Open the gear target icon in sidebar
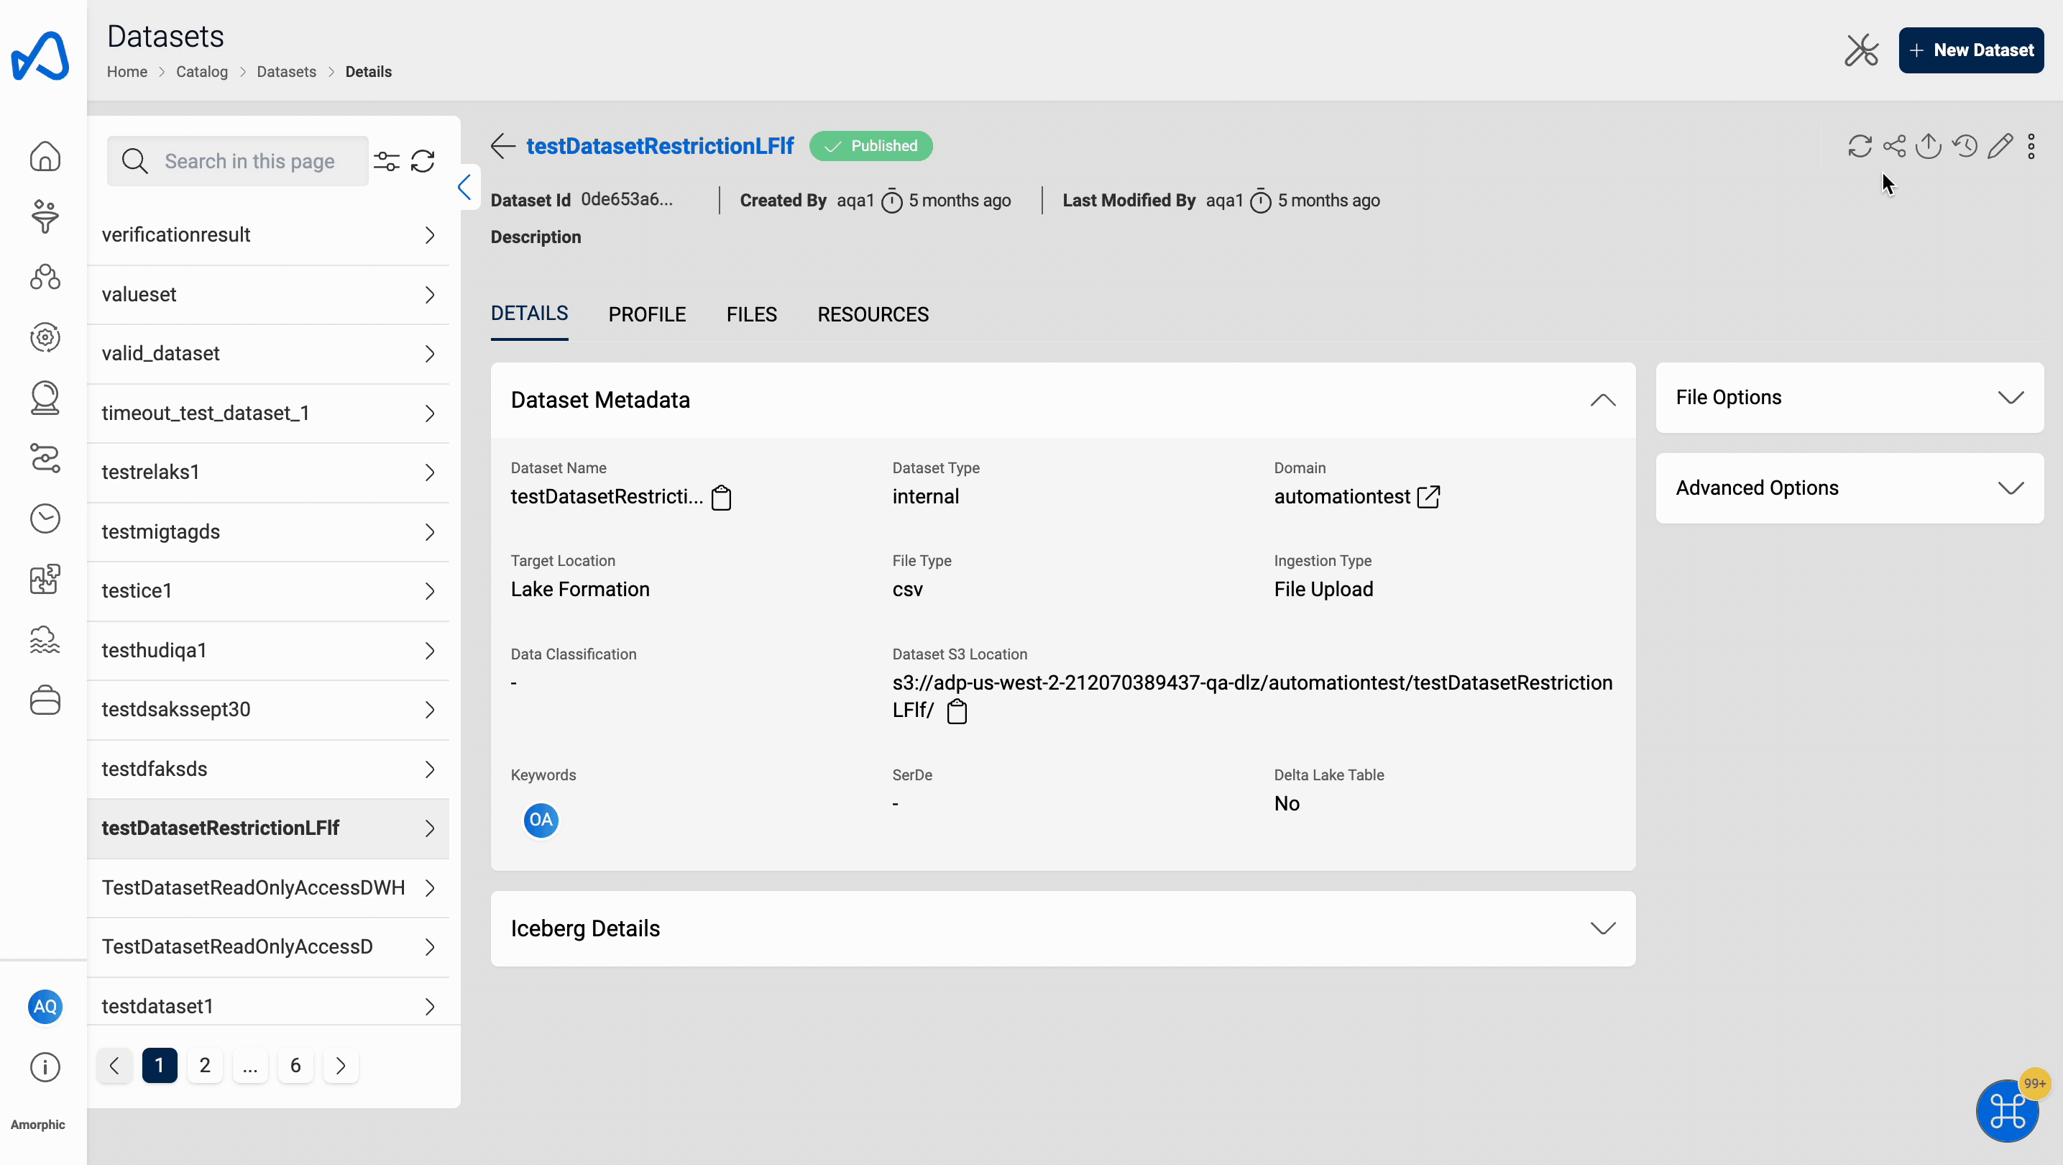 click(x=45, y=337)
